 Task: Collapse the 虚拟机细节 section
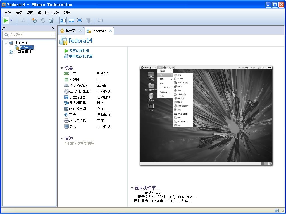click(132, 188)
